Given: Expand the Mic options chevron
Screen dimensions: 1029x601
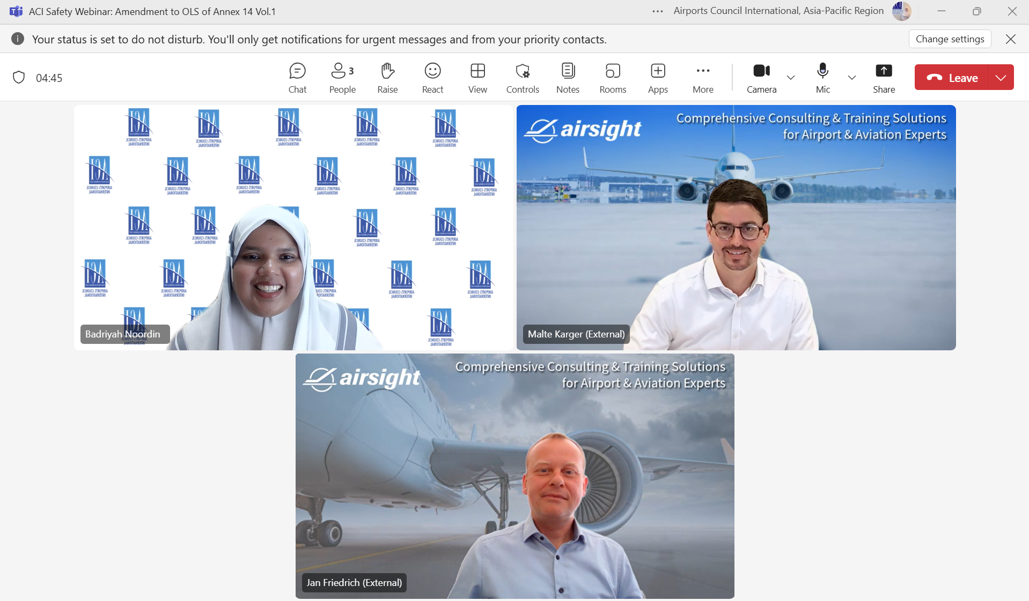Looking at the screenshot, I should (852, 78).
